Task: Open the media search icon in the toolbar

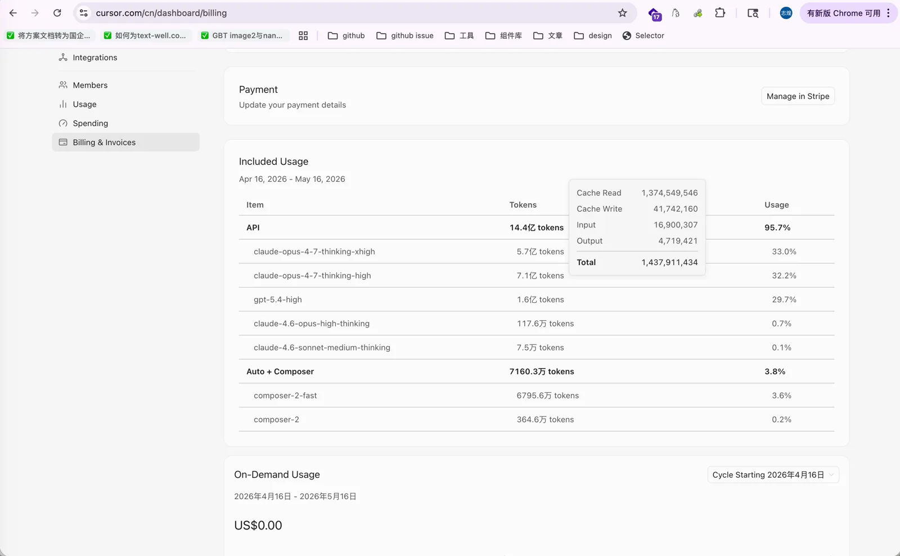Action: (x=753, y=13)
